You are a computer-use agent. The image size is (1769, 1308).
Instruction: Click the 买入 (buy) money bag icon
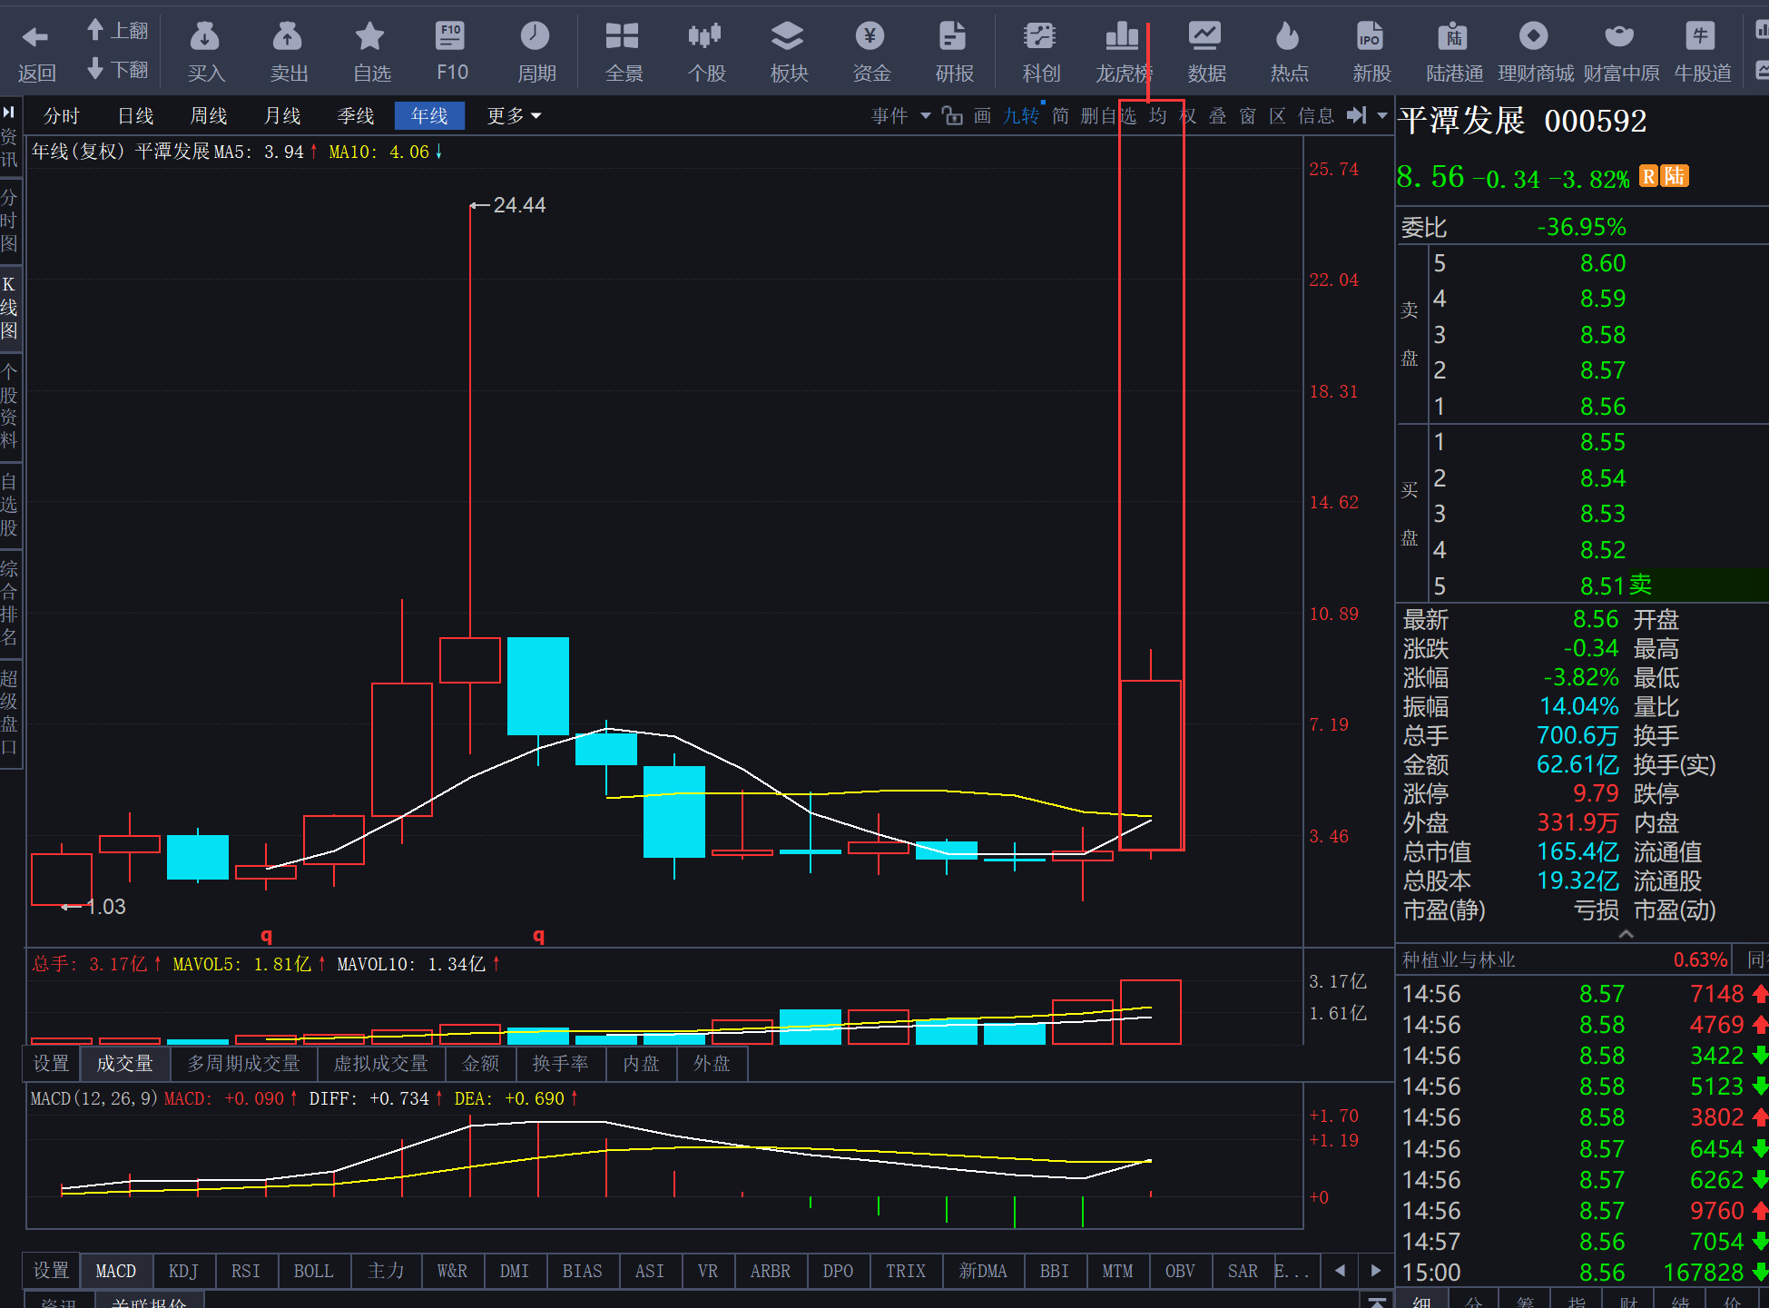(x=205, y=36)
